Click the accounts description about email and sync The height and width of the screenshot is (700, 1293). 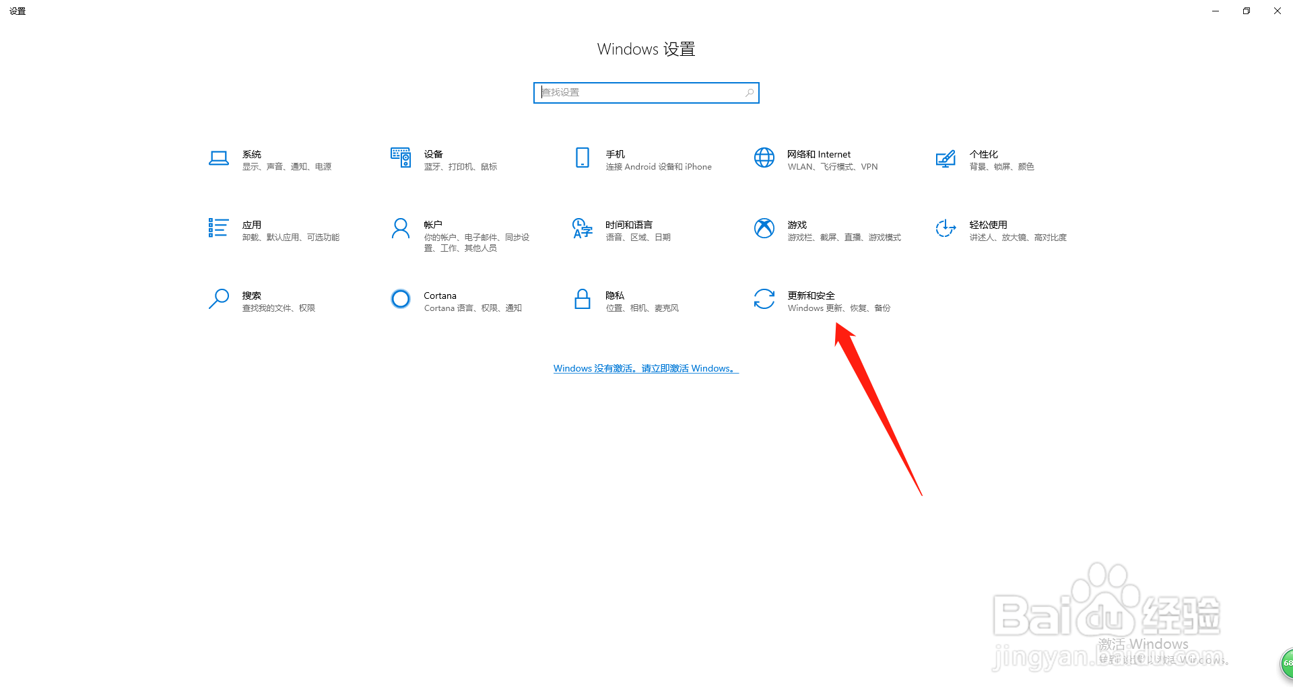(477, 243)
